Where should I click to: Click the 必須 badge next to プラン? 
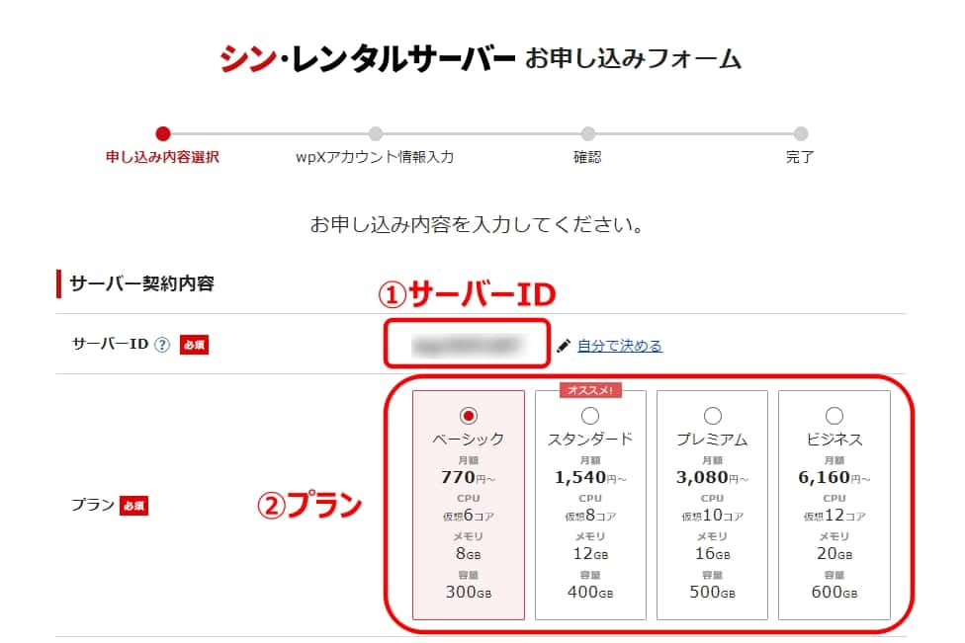[x=133, y=506]
